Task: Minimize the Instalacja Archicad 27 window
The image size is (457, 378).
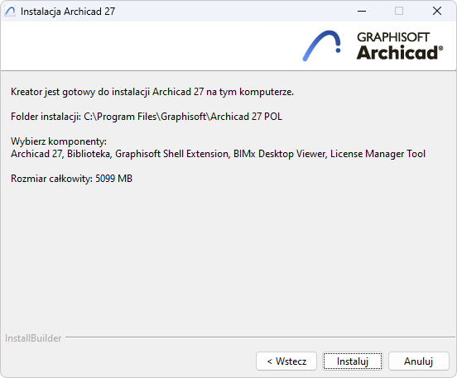Action: [362, 12]
